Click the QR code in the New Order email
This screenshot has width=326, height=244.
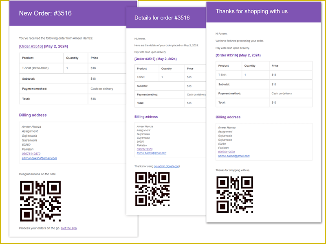40,201
